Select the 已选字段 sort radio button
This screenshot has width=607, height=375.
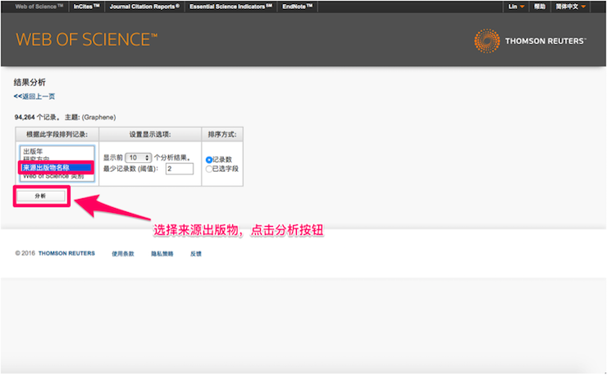point(208,169)
